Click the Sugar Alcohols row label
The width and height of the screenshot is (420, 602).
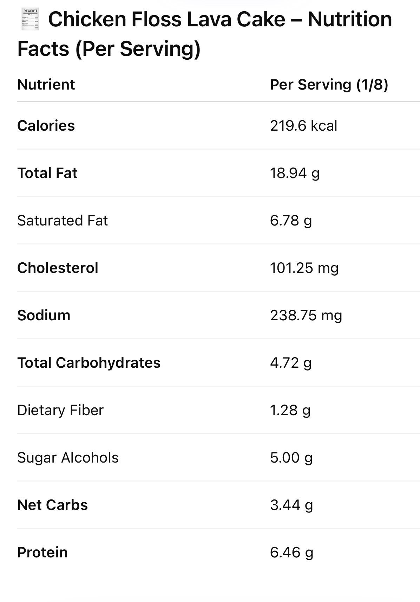click(x=68, y=458)
